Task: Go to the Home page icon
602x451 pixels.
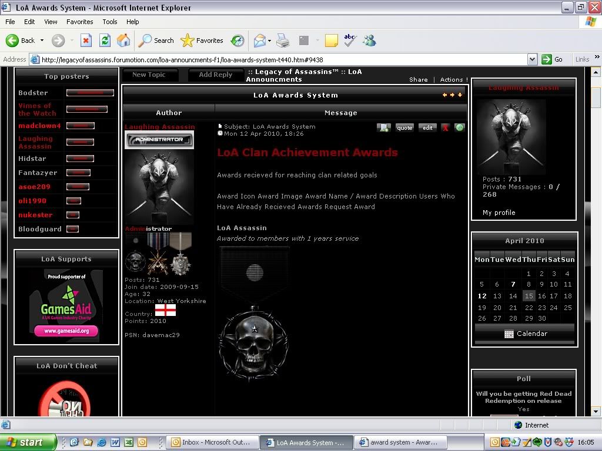Action: (x=123, y=41)
